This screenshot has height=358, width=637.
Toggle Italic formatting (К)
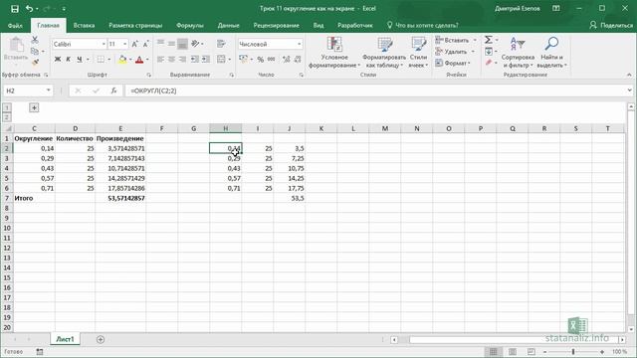(x=69, y=60)
